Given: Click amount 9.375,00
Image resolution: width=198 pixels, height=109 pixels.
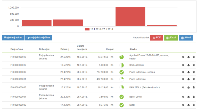Looking at the screenshot, I should pos(104,105).
